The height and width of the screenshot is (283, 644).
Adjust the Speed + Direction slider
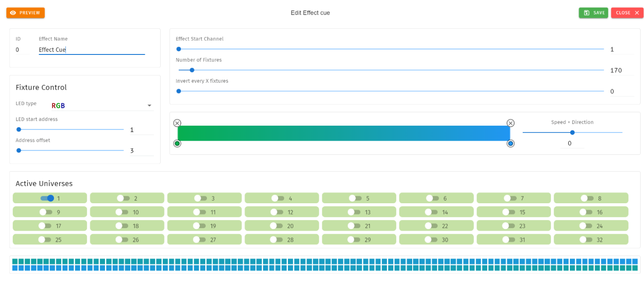click(x=572, y=132)
